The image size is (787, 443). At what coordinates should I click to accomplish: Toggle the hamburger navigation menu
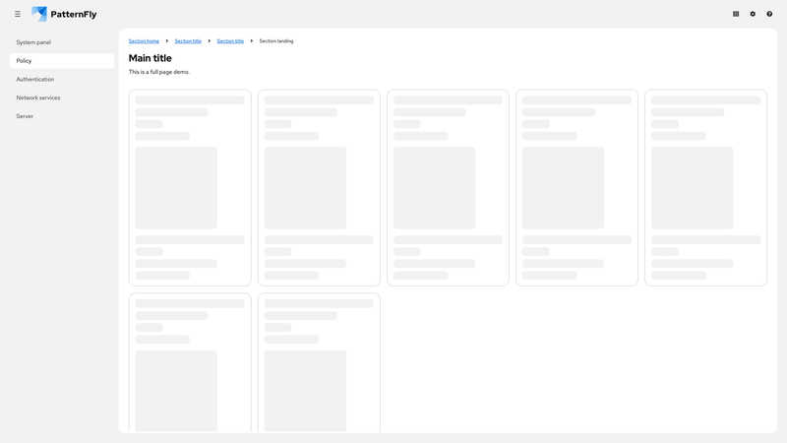tap(18, 14)
